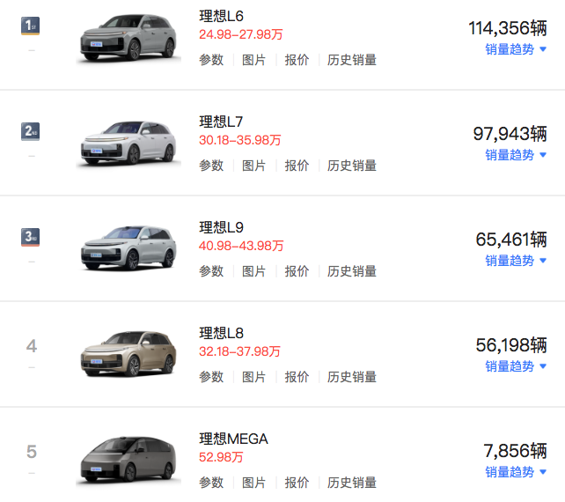The width and height of the screenshot is (565, 502).
Task: Check 报价 for 理想L9
Action: tap(297, 271)
